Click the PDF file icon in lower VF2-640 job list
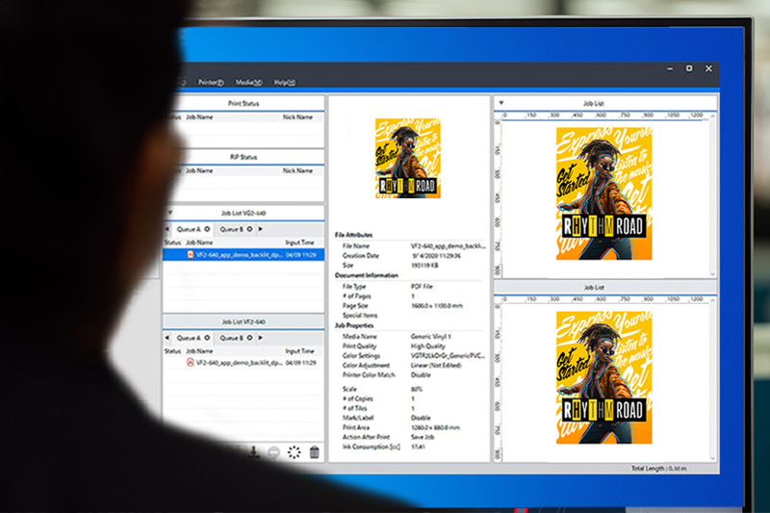Screen dimensions: 770x513 (191, 363)
